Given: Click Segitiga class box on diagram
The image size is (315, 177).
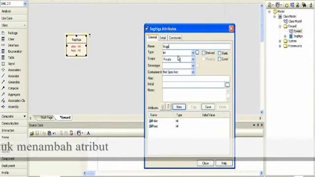Looking at the screenshot, I should 77,46.
